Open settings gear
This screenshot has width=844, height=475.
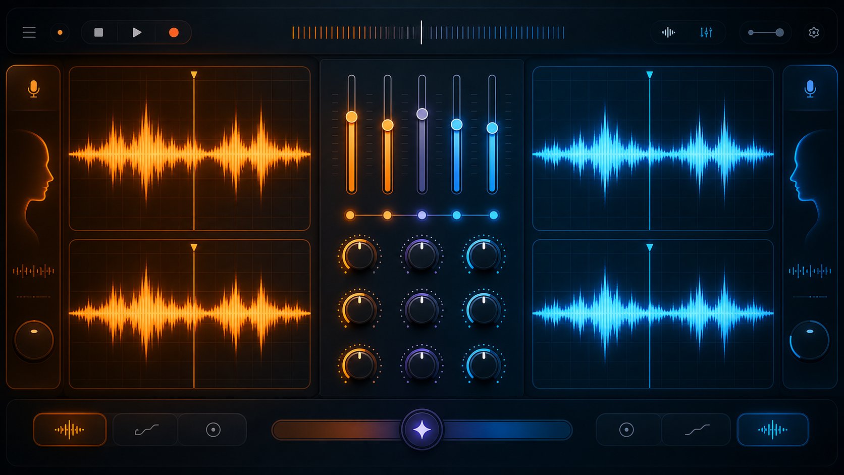pos(814,33)
